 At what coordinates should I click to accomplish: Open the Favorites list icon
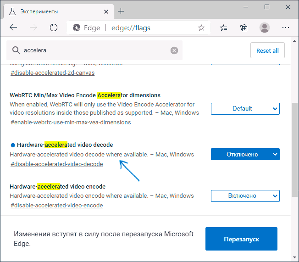(223, 28)
